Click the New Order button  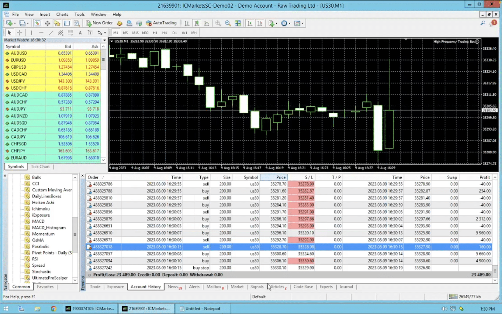[x=99, y=23]
